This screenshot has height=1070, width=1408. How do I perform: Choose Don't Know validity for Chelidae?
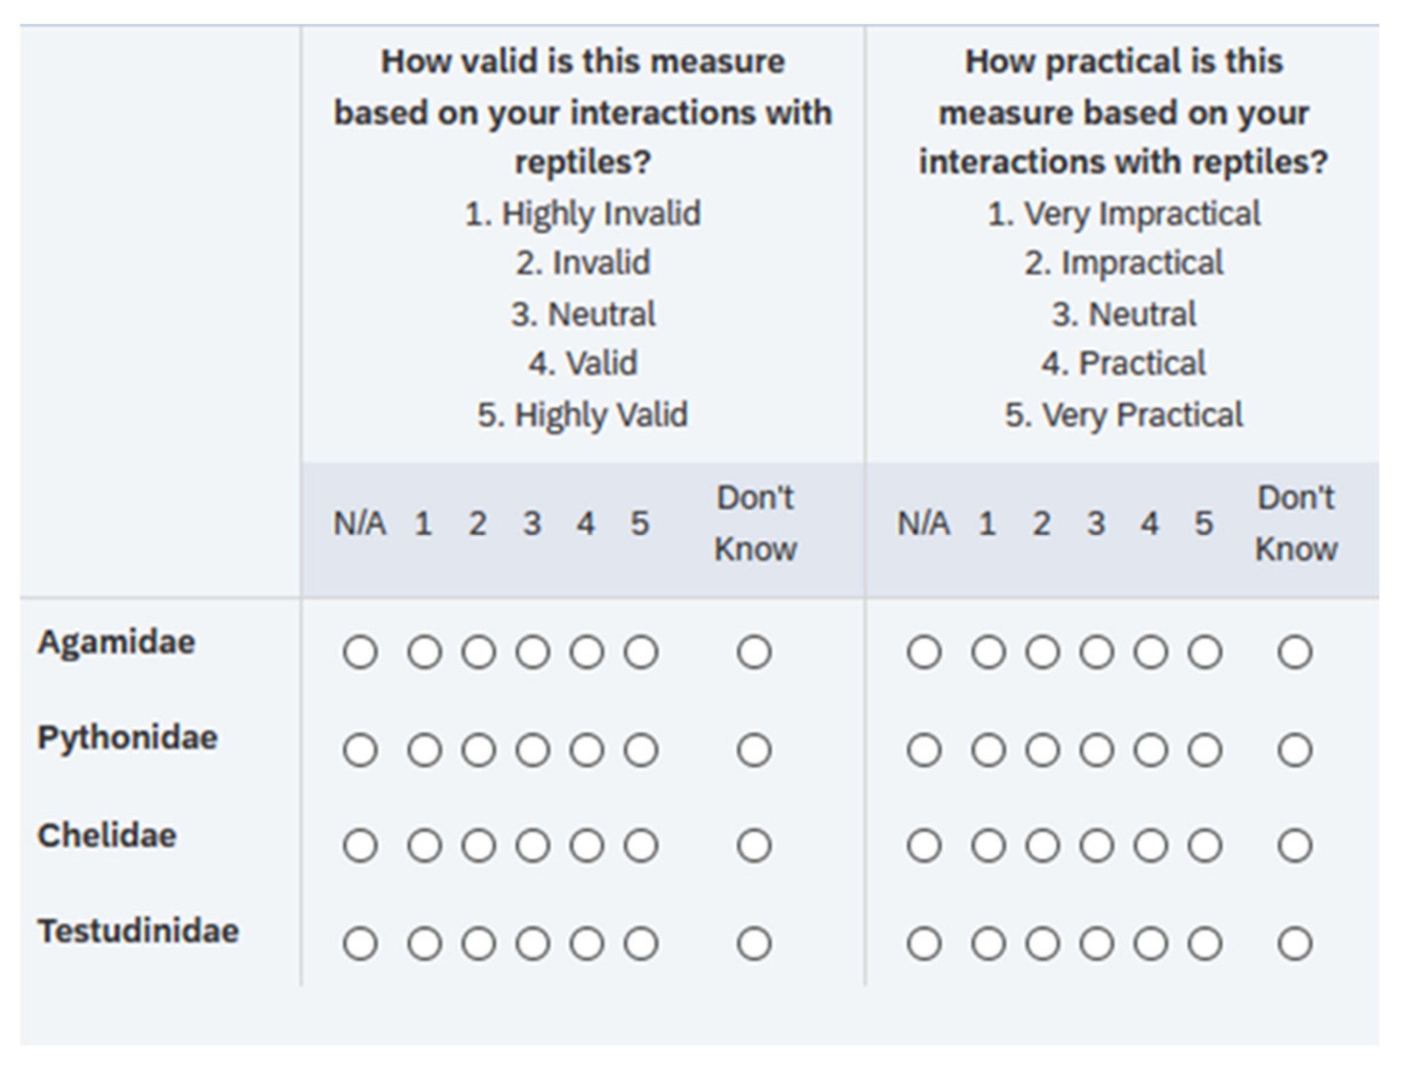[x=755, y=846]
